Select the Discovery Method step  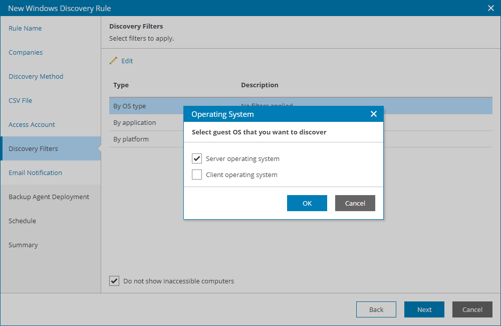(x=36, y=76)
